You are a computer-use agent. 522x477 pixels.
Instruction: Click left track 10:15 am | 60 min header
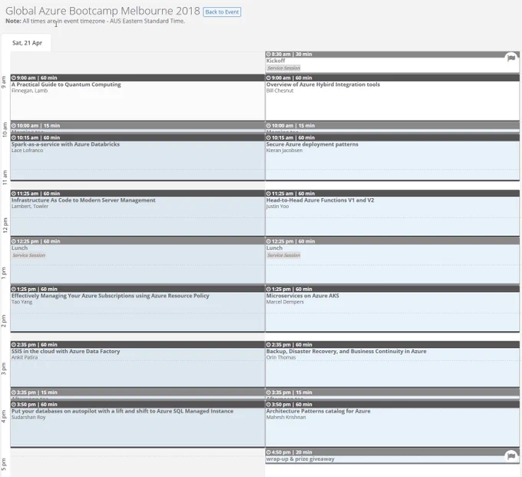click(x=137, y=137)
